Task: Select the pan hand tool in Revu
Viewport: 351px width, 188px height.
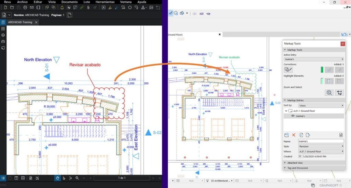Action: point(58,178)
